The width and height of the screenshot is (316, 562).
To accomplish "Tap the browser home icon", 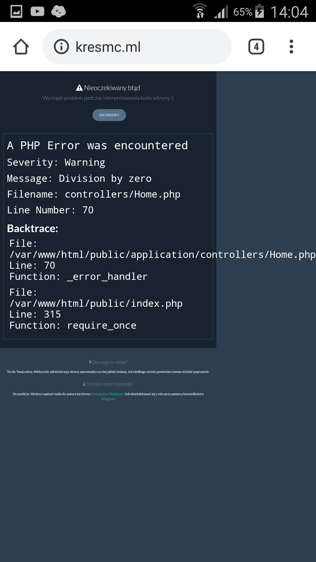I will [21, 47].
